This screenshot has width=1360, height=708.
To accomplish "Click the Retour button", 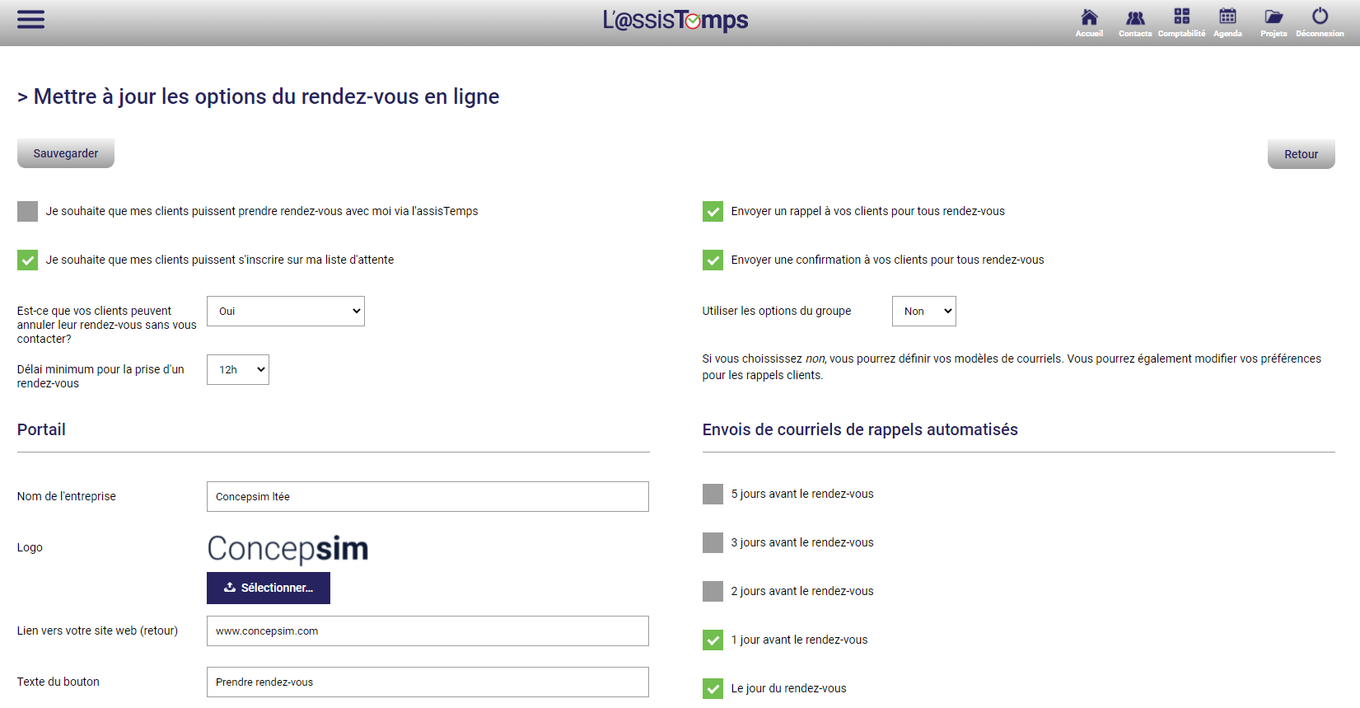I will tap(1301, 154).
